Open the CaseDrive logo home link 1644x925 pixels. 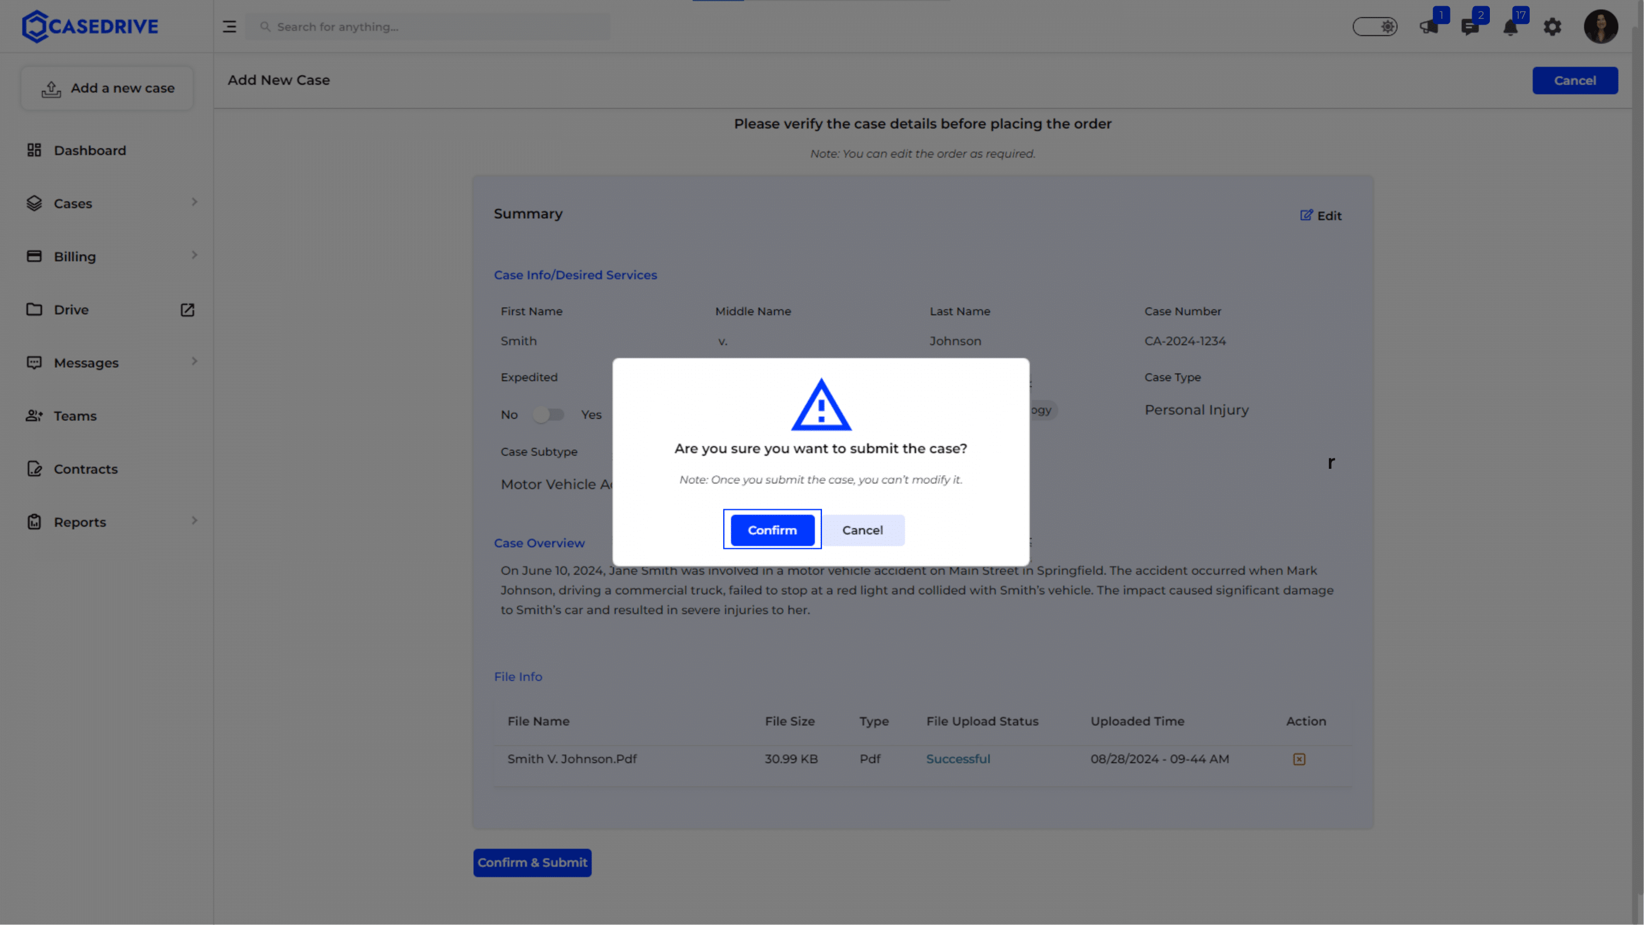(90, 26)
